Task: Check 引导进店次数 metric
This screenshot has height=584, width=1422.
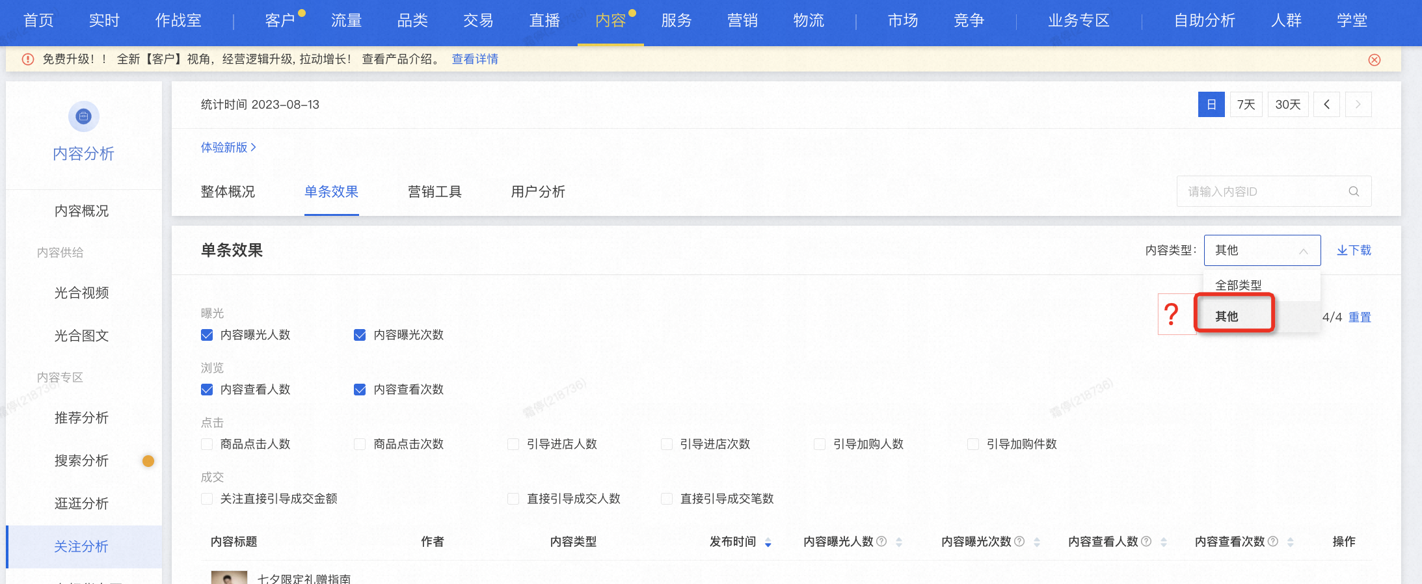Action: [x=667, y=444]
